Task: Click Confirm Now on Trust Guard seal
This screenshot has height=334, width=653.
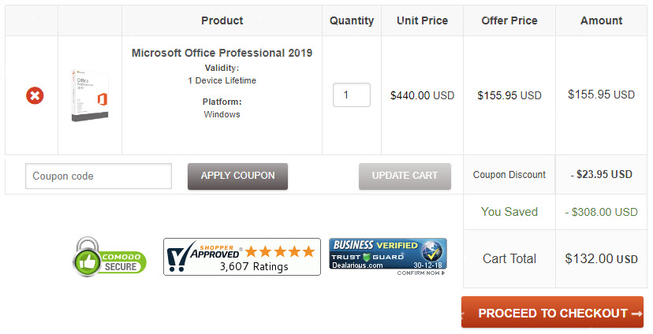Action: [x=420, y=273]
